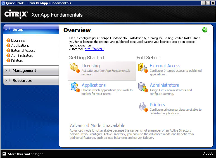Click the 'Advanced Mode Unavailable' heading
The image size is (216, 158).
pyautogui.click(x=98, y=125)
